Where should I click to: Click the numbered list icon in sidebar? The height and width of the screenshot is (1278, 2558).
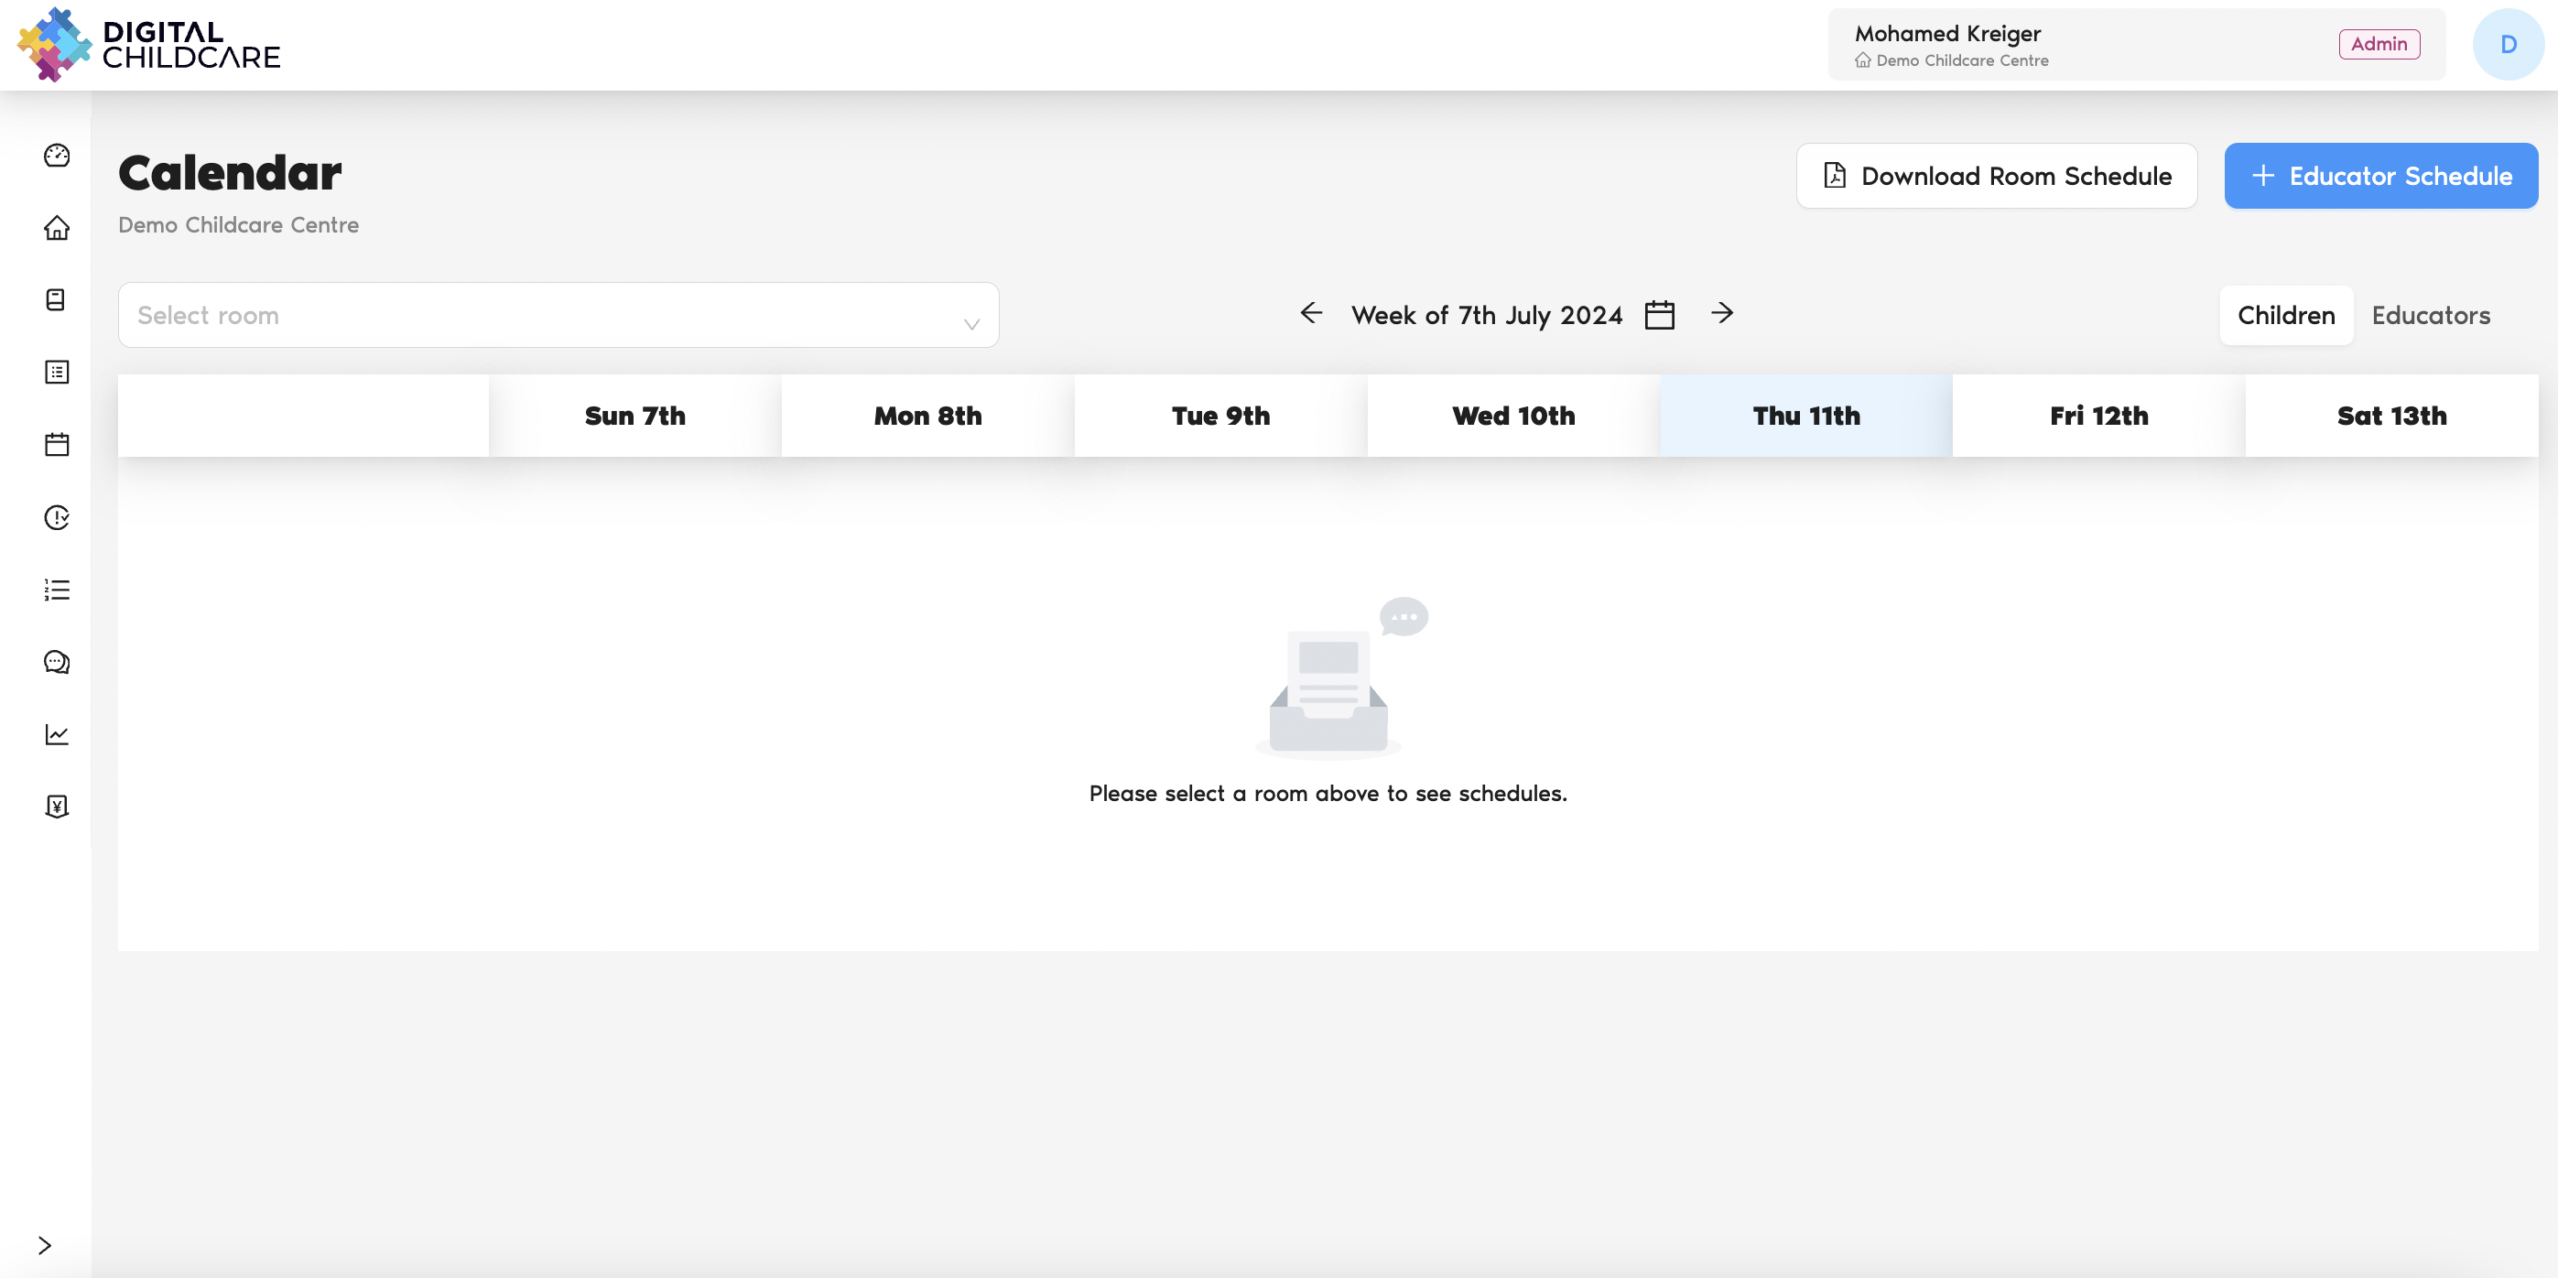pyautogui.click(x=57, y=590)
